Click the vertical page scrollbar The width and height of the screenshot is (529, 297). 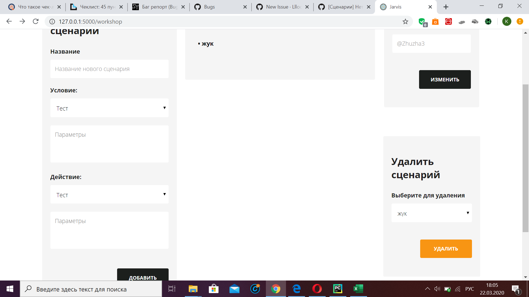pyautogui.click(x=525, y=158)
